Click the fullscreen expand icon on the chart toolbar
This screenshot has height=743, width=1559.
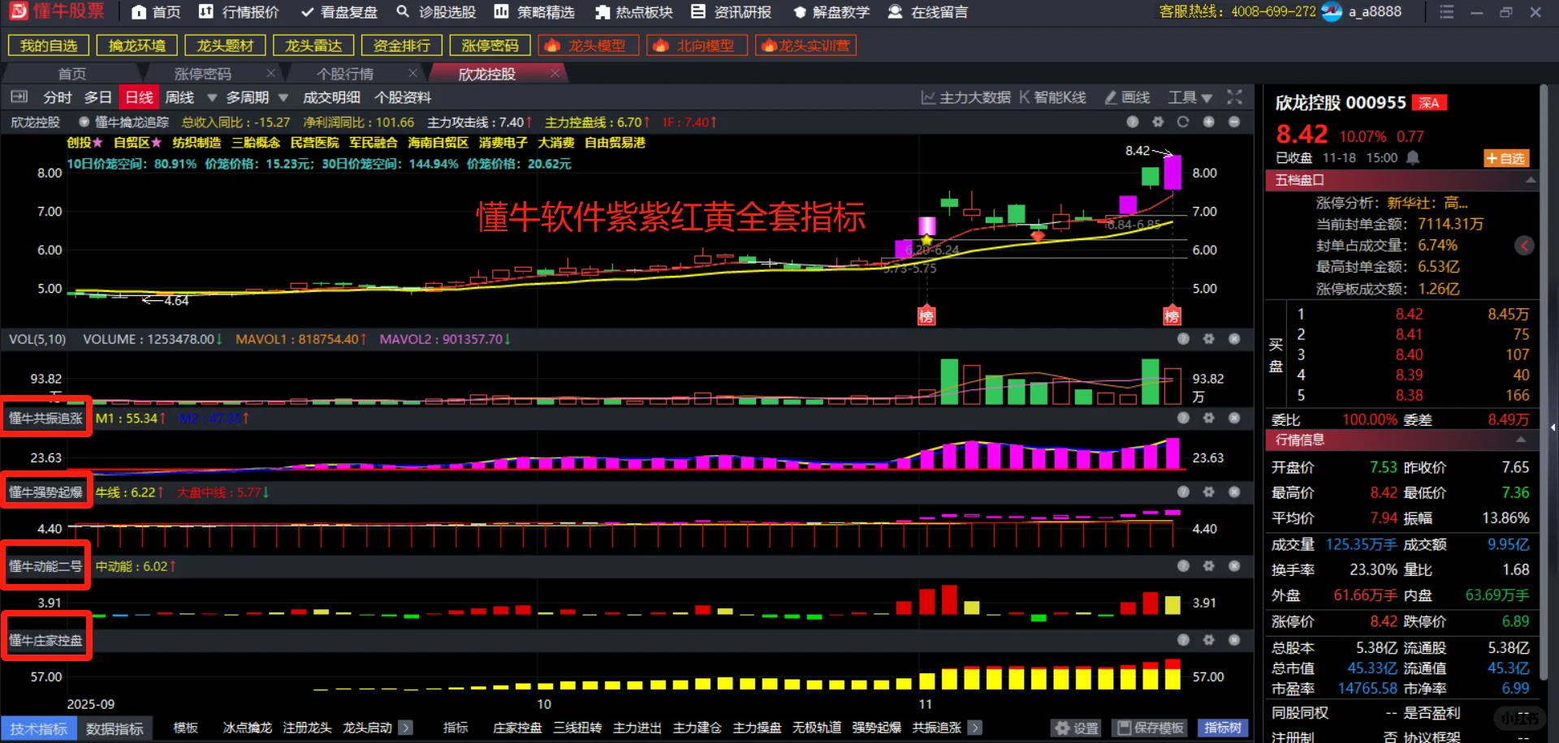click(x=1234, y=97)
